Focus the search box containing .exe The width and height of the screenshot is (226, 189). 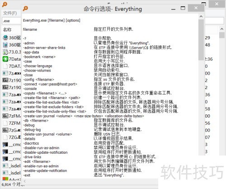(x=11, y=21)
